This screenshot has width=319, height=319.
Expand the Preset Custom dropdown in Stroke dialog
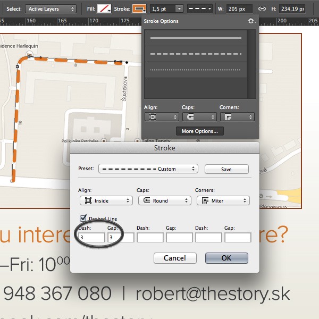tap(148, 169)
